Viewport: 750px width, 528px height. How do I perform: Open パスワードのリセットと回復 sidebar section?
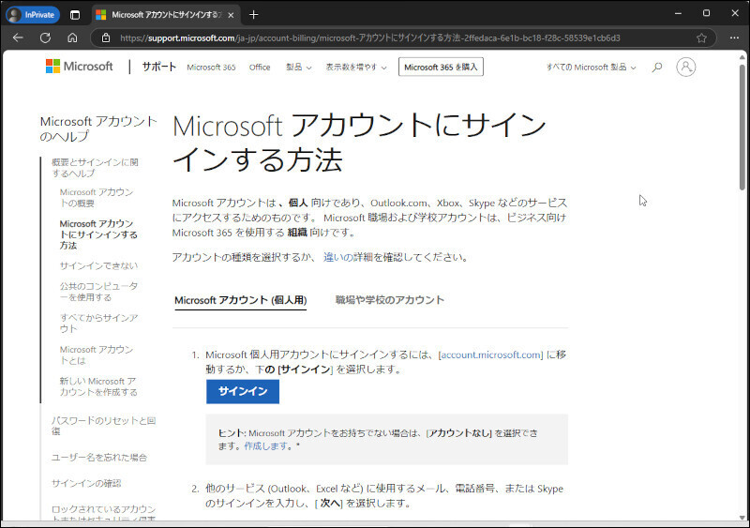click(x=103, y=426)
